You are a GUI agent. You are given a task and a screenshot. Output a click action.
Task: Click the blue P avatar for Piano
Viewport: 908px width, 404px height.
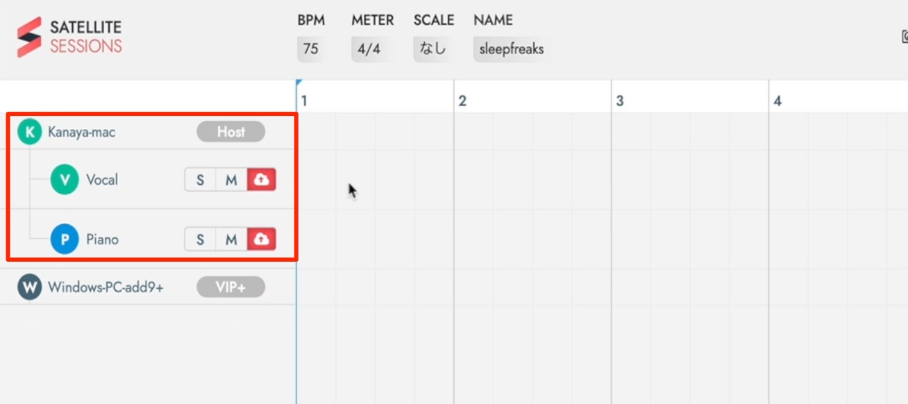tap(65, 239)
